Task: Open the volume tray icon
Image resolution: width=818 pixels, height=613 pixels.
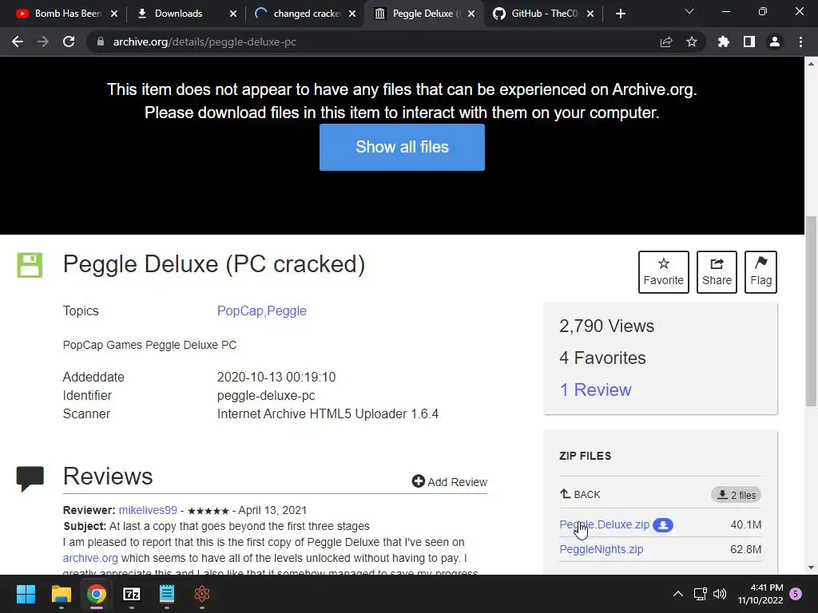Action: point(720,594)
